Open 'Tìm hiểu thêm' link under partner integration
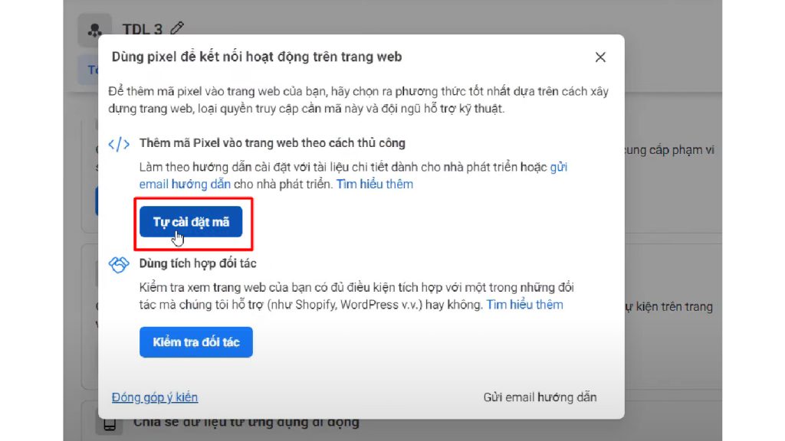 524,304
